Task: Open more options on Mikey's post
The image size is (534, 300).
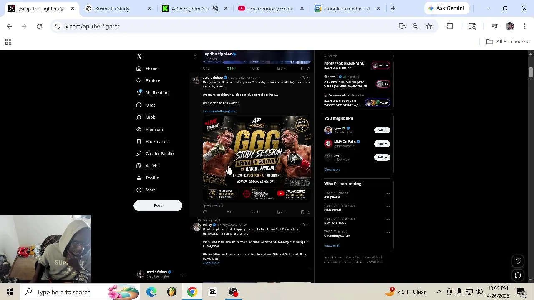Action: 309,225
